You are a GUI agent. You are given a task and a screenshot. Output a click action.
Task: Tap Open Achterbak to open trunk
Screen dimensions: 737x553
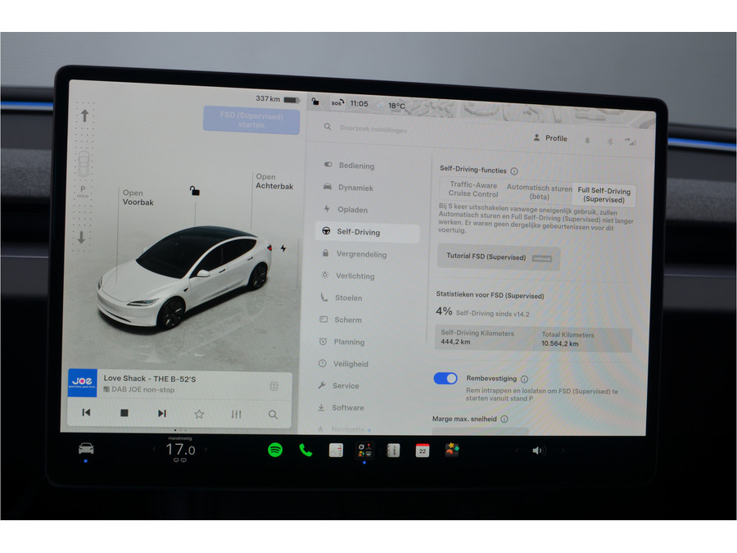click(x=274, y=182)
